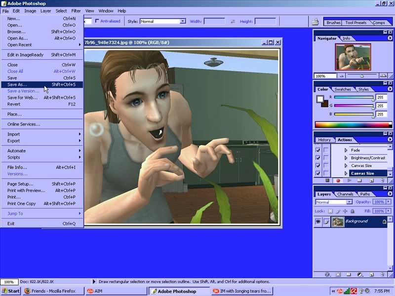
Task: Open the AIM taskbar button
Action: [116, 291]
